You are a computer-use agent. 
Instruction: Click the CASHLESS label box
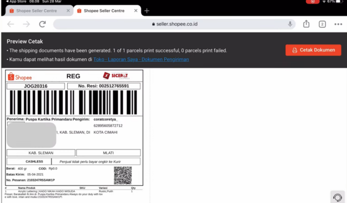(29, 161)
